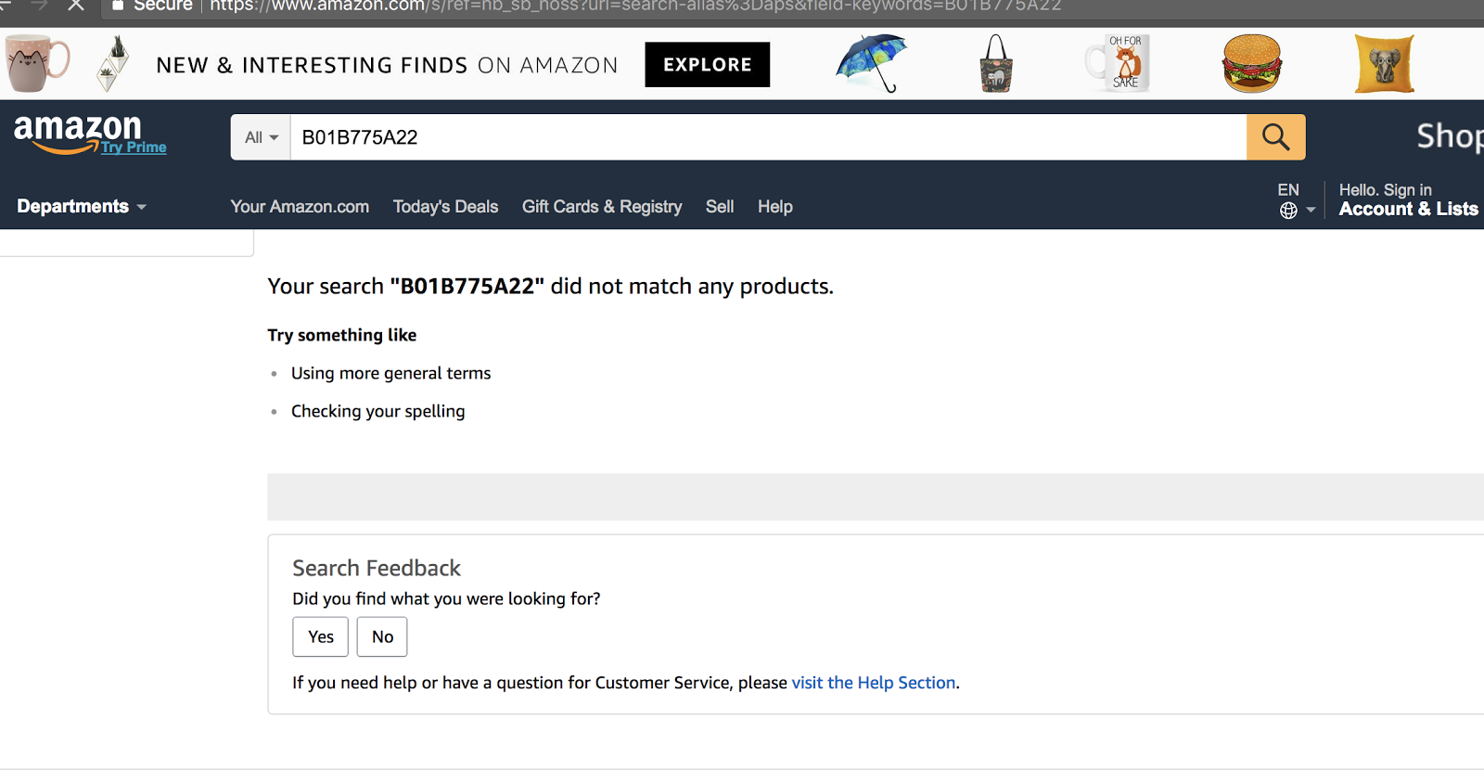1484x783 pixels.
Task: Click the sloth tote bag image
Action: pos(996,63)
